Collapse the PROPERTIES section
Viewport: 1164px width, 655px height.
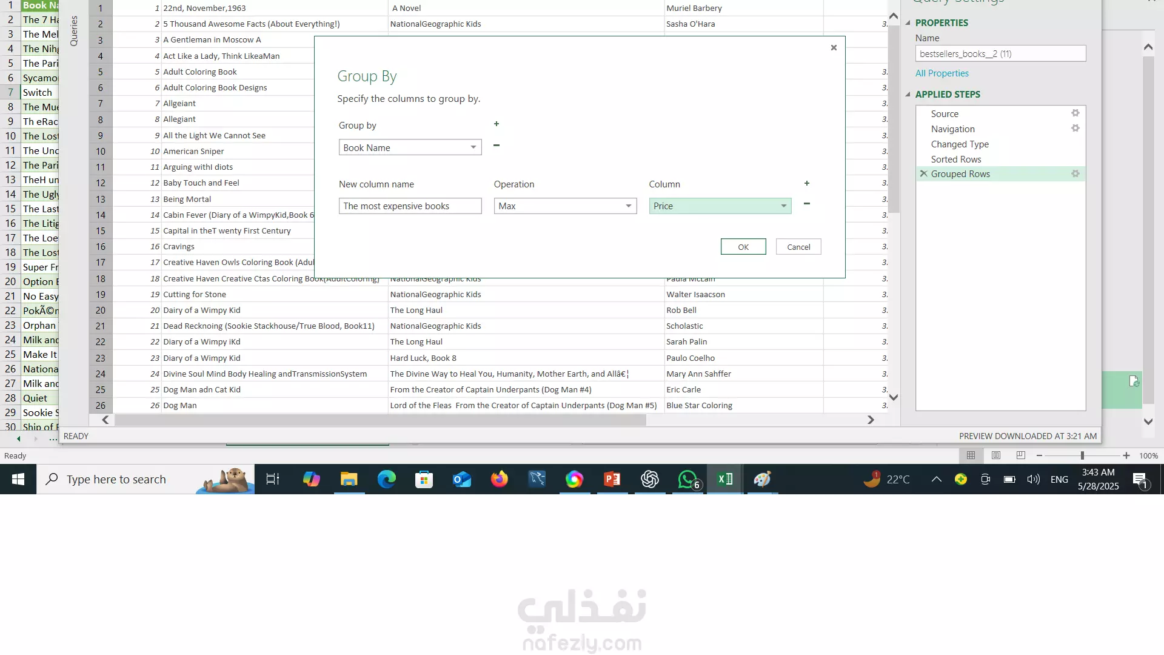908,23
